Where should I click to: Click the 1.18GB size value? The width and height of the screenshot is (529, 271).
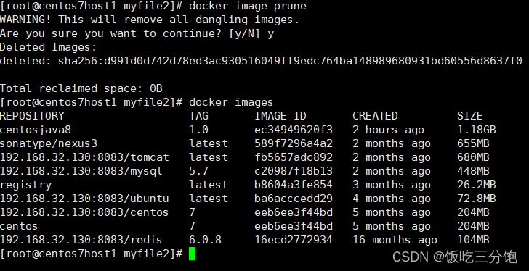[477, 130]
